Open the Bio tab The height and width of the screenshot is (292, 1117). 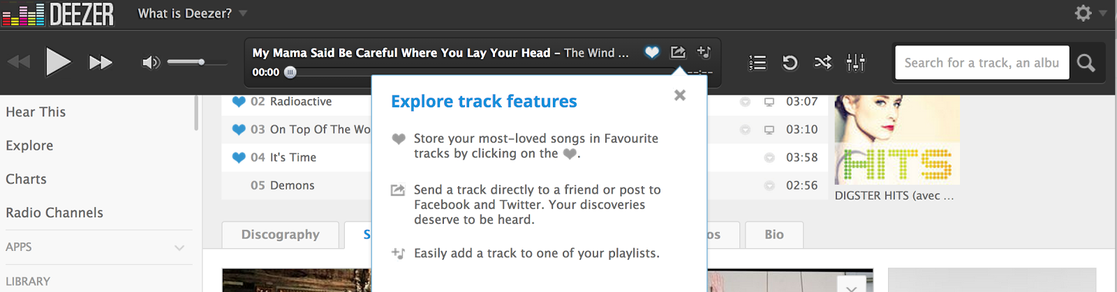774,235
